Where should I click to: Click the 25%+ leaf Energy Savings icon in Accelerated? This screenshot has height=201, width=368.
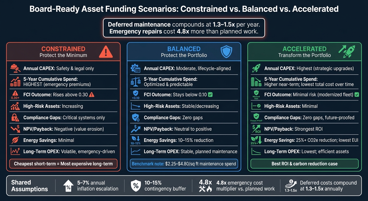[256, 140]
